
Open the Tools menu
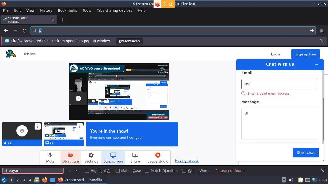pos(87,10)
